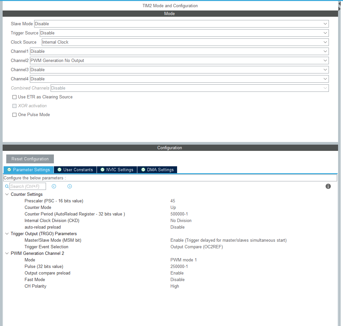Collapse the Counter Settings group
The image size is (343, 326).
coord(7,194)
